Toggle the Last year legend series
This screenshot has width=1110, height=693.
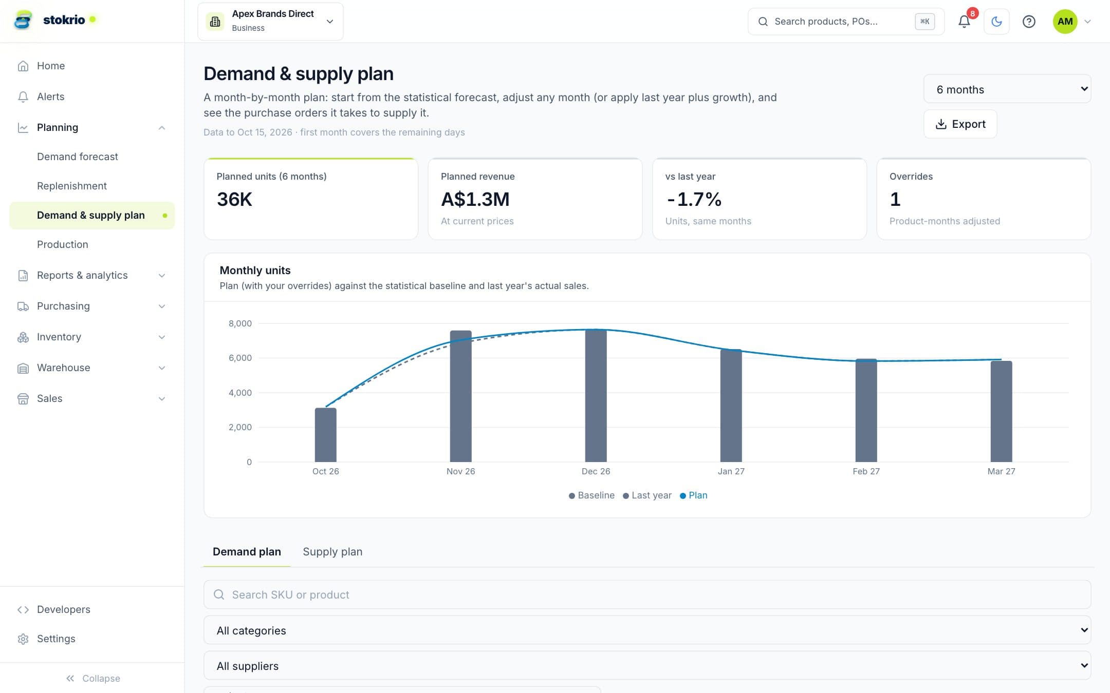pyautogui.click(x=647, y=495)
